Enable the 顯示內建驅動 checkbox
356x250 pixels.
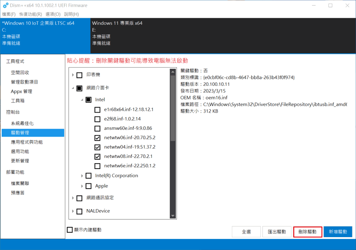pyautogui.click(x=70, y=230)
